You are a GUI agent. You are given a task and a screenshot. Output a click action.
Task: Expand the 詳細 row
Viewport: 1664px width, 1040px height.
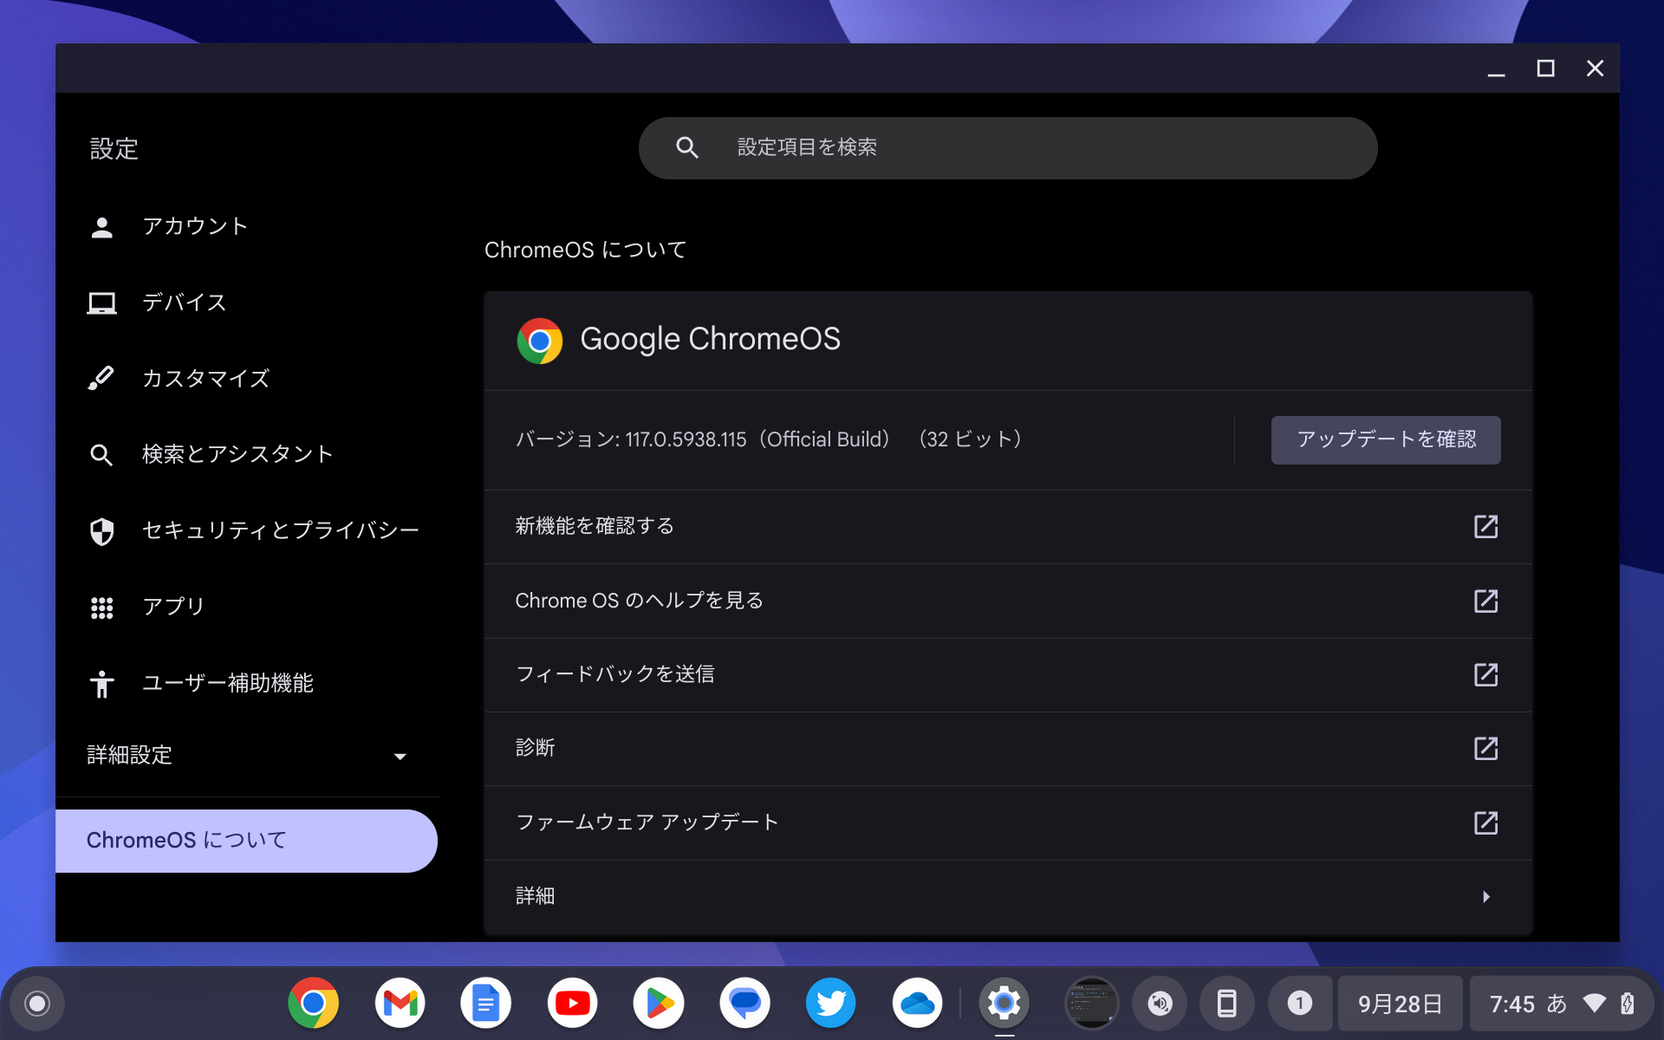click(1005, 897)
